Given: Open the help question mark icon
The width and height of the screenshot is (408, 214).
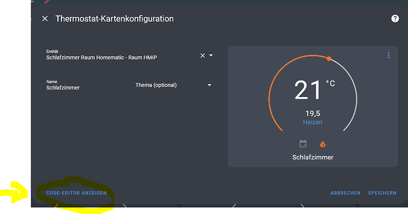Looking at the screenshot, I should pos(395,18).
